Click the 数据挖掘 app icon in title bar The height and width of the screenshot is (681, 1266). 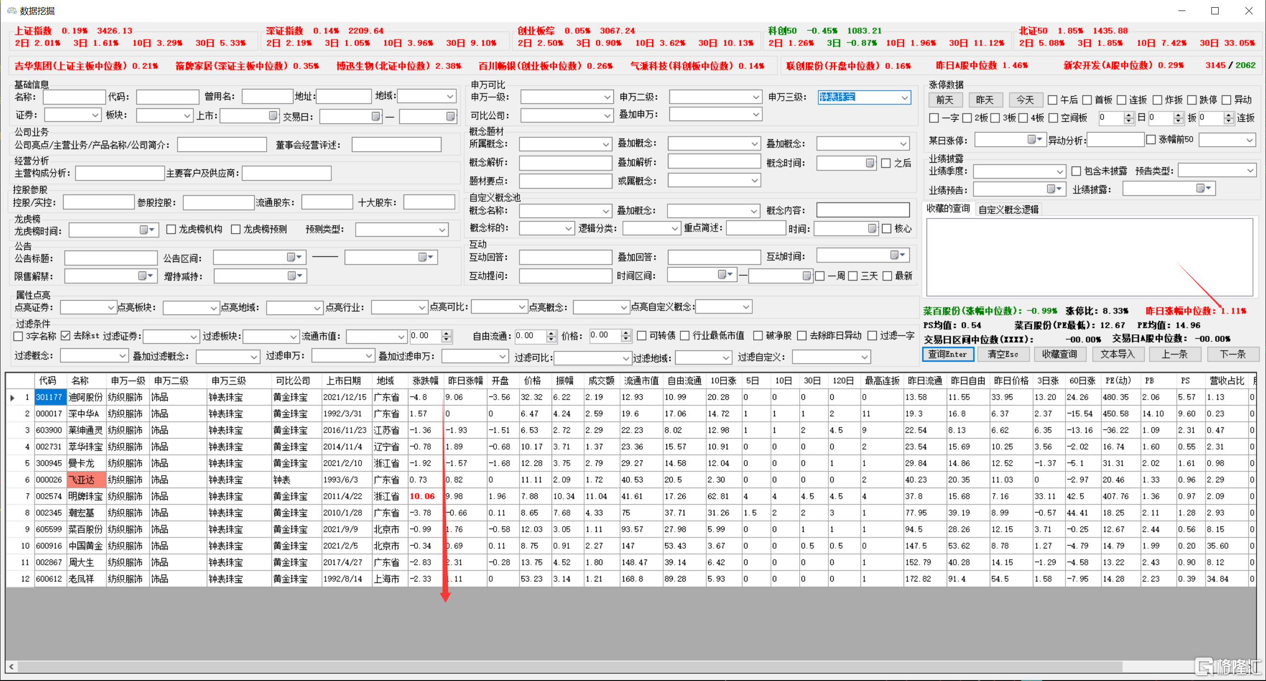click(11, 11)
